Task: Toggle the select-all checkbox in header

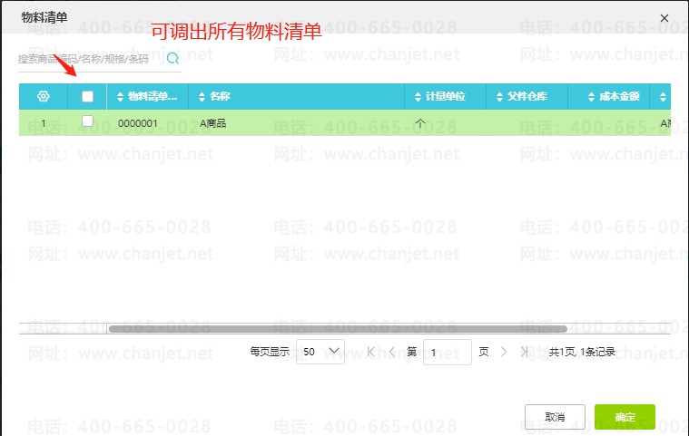Action: [87, 96]
